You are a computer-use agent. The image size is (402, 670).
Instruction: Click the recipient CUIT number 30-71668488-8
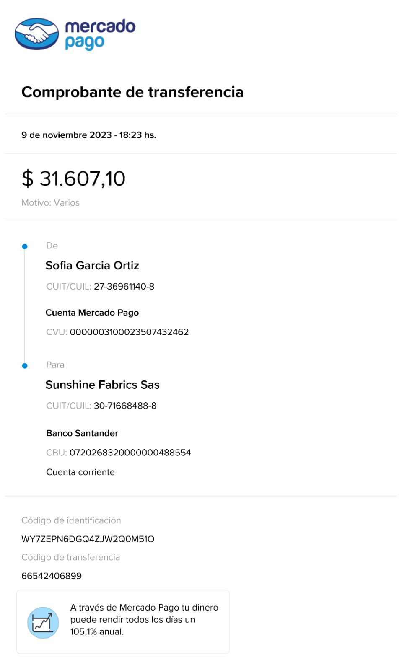tap(125, 406)
